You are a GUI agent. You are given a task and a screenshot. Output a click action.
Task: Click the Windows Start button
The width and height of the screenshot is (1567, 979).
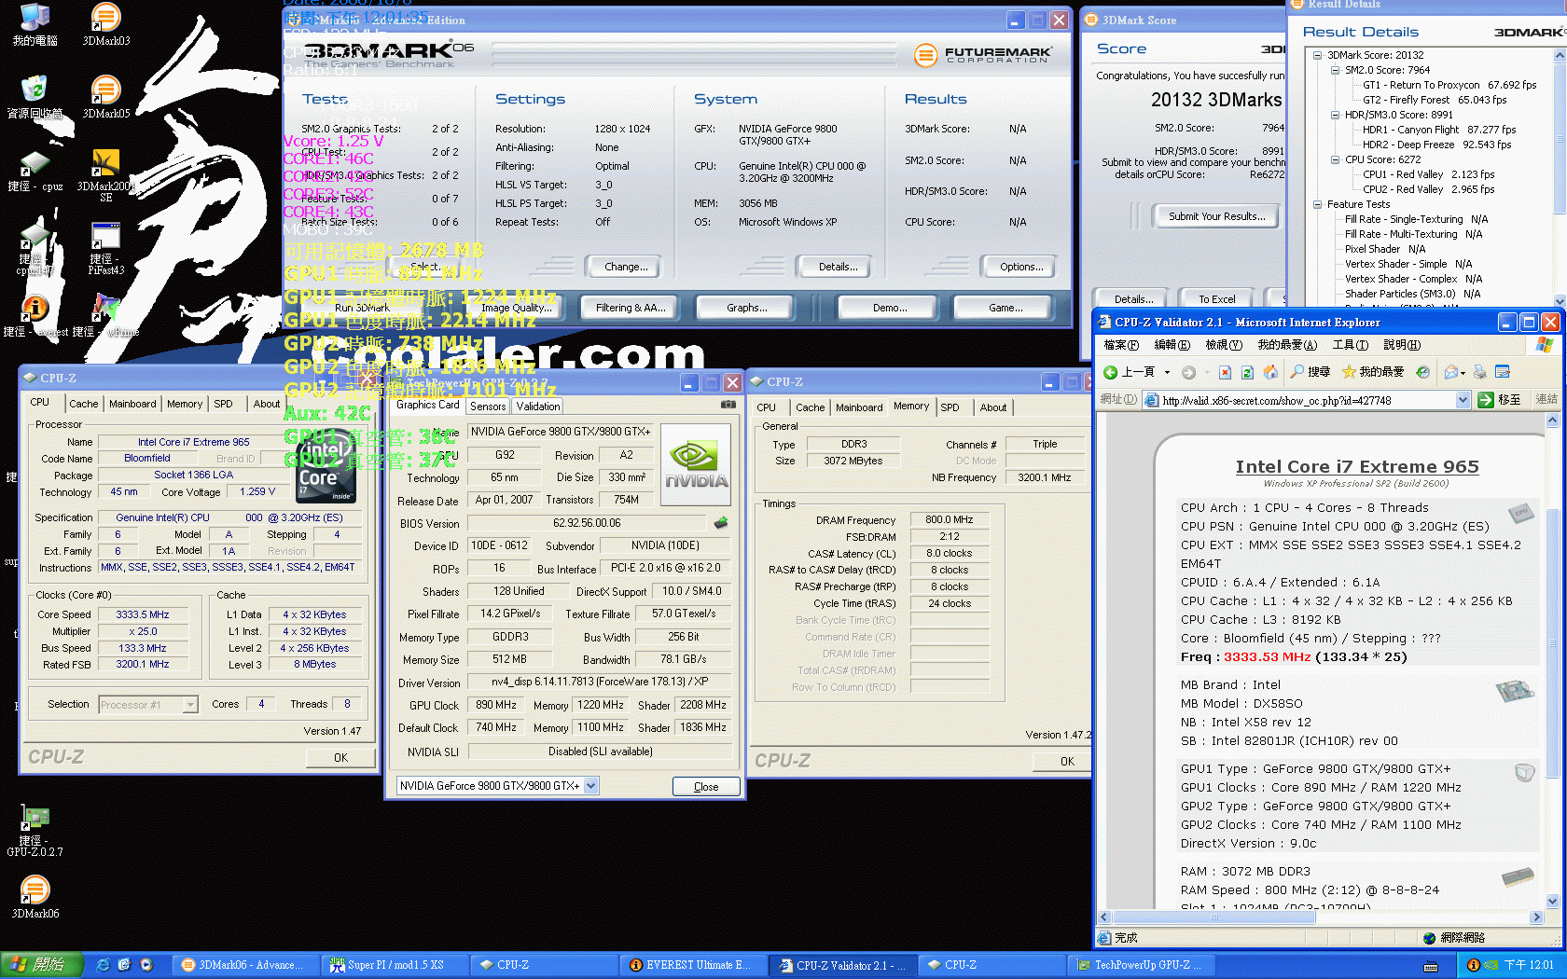point(41,965)
